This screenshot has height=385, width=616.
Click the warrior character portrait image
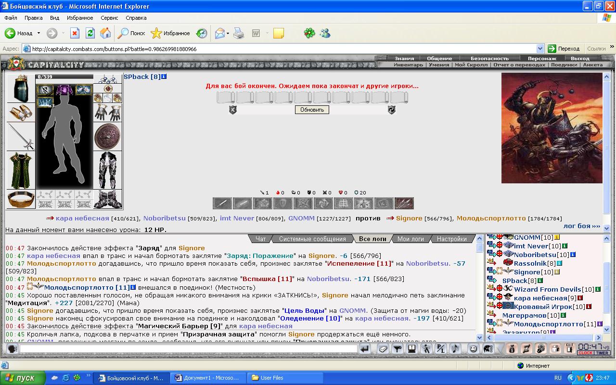point(552,128)
